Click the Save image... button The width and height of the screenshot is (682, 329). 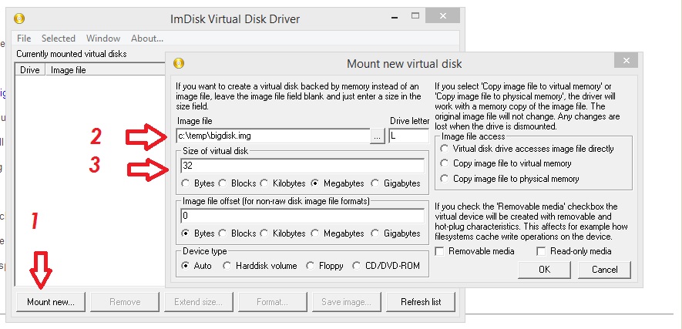click(x=347, y=301)
